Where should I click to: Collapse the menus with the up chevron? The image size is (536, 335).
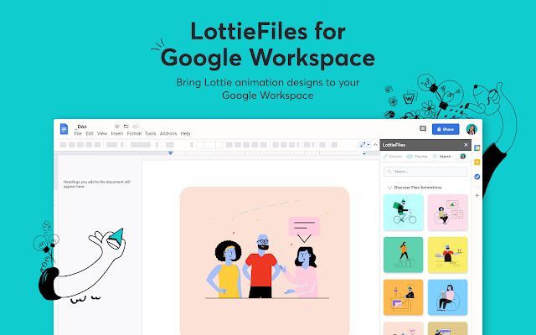(x=375, y=145)
